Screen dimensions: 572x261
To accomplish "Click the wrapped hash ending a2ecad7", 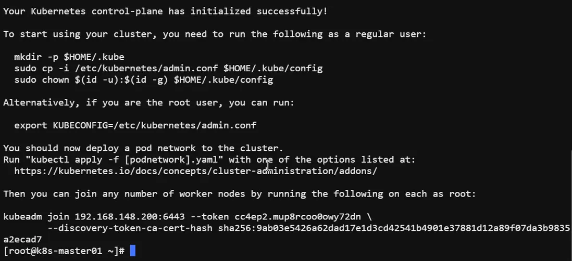I will [23, 239].
